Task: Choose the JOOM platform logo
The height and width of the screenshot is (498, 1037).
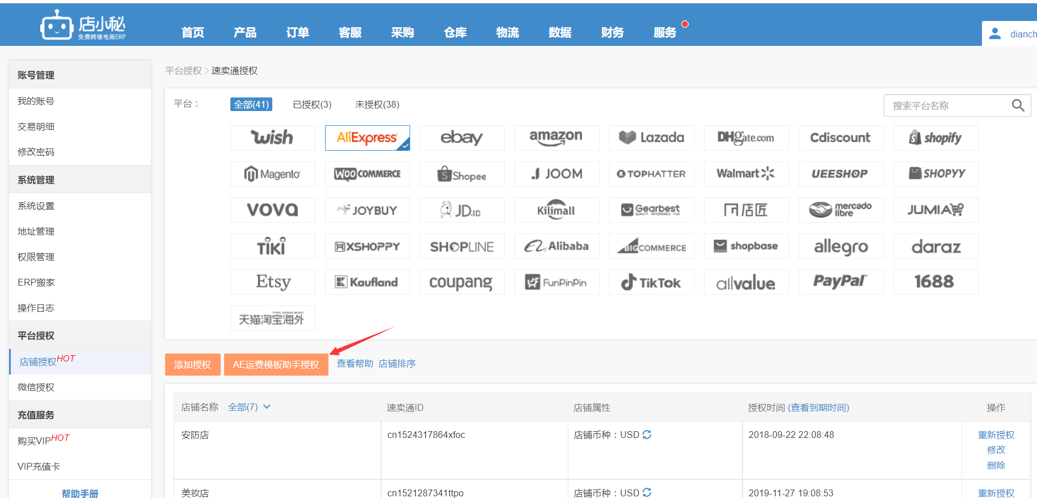Action: tap(557, 174)
